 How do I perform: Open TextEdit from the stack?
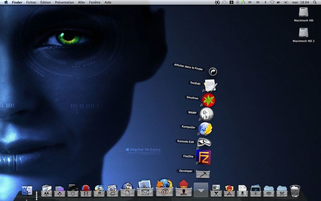coord(211,85)
